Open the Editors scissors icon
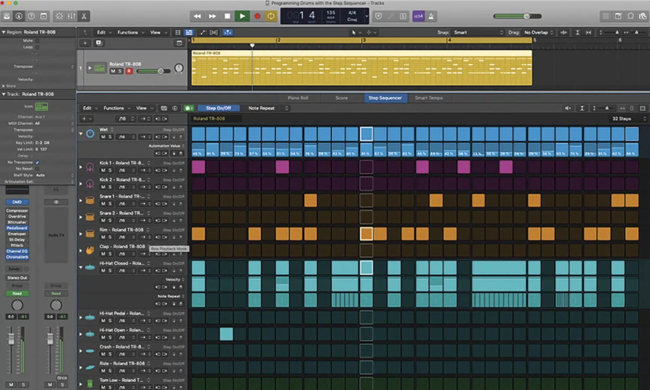650x390 pixels. coord(84,16)
